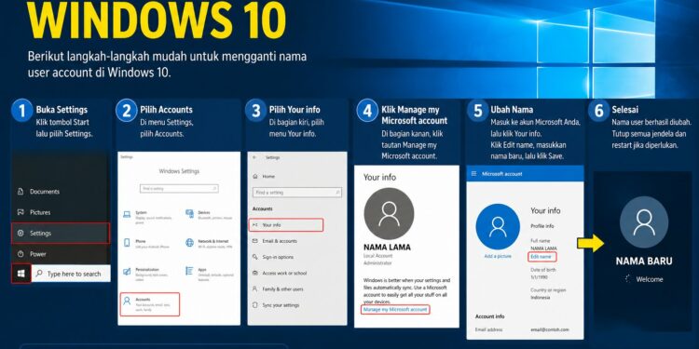699x349 pixels.
Task: Select Sync your settings item
Action: pyautogui.click(x=276, y=305)
